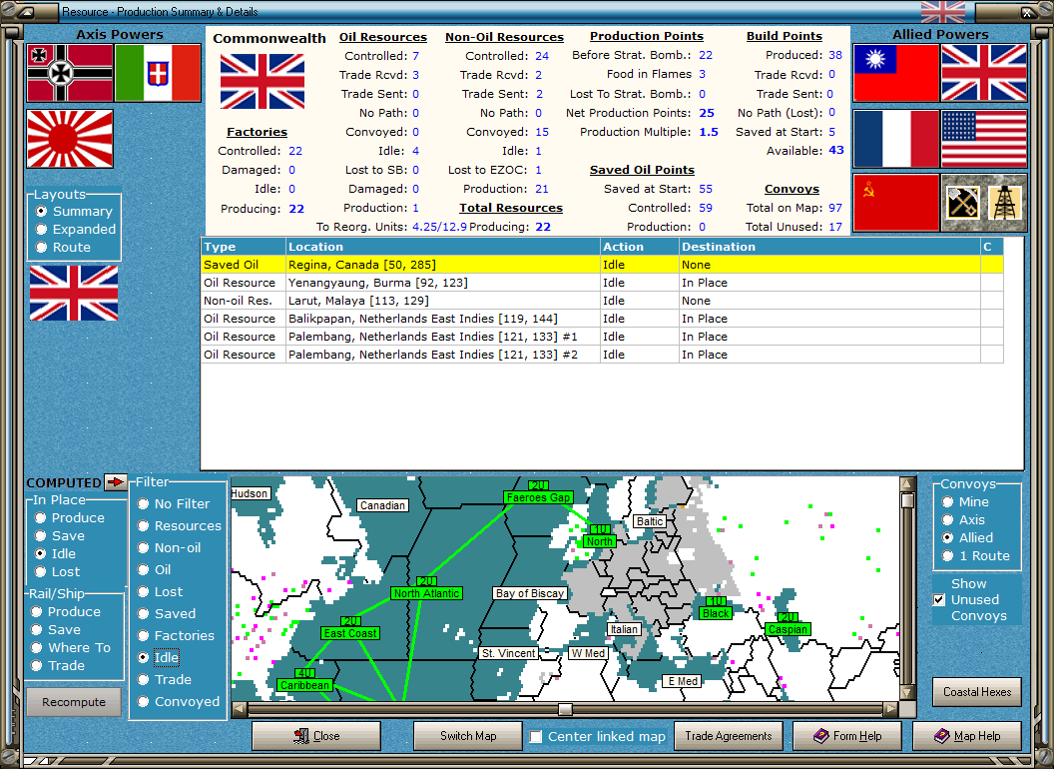
Task: Select the French tricolor flag
Action: [895, 139]
